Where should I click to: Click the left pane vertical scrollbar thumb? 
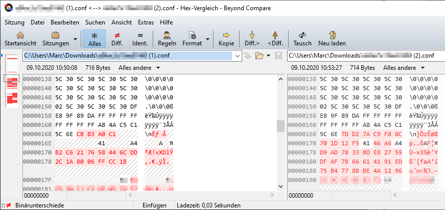[280, 126]
